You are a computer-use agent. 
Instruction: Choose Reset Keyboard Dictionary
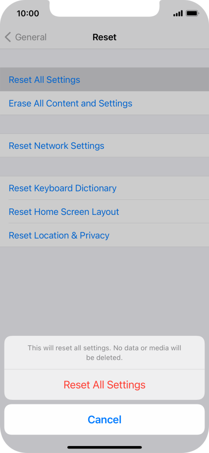pyautogui.click(x=104, y=188)
